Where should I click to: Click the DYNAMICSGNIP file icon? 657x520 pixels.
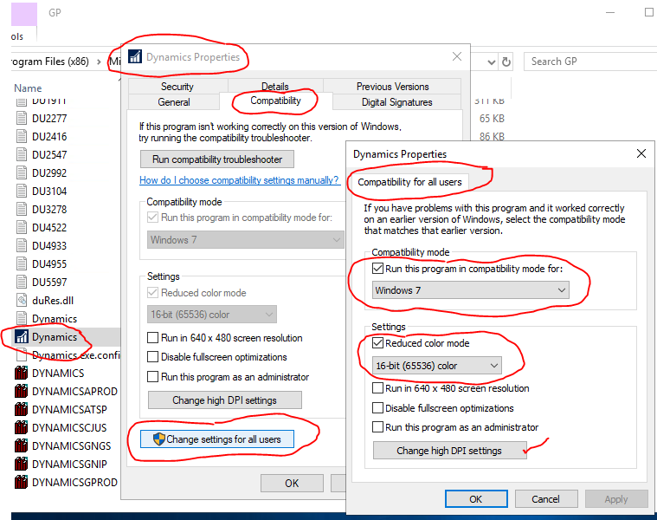pyautogui.click(x=22, y=464)
